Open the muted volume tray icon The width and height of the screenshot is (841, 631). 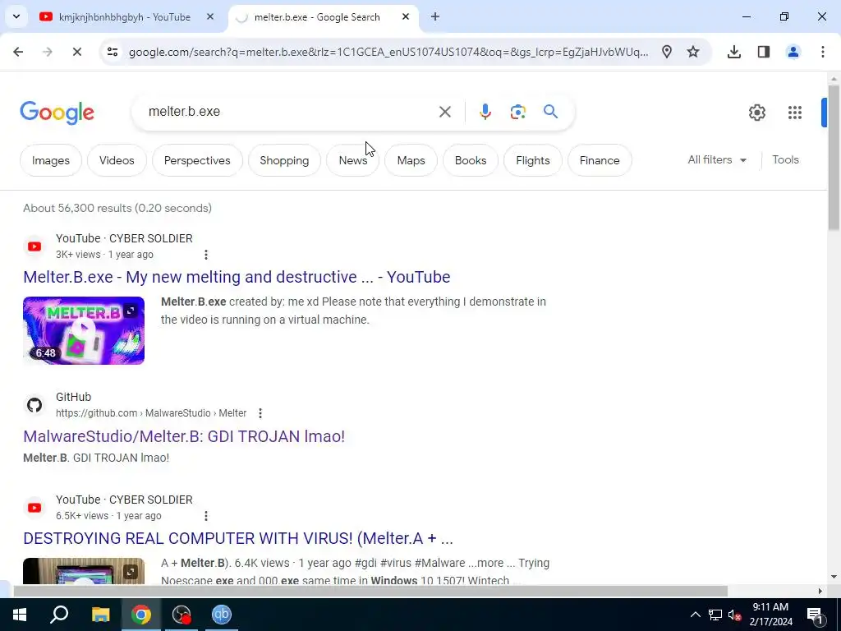pyautogui.click(x=735, y=615)
